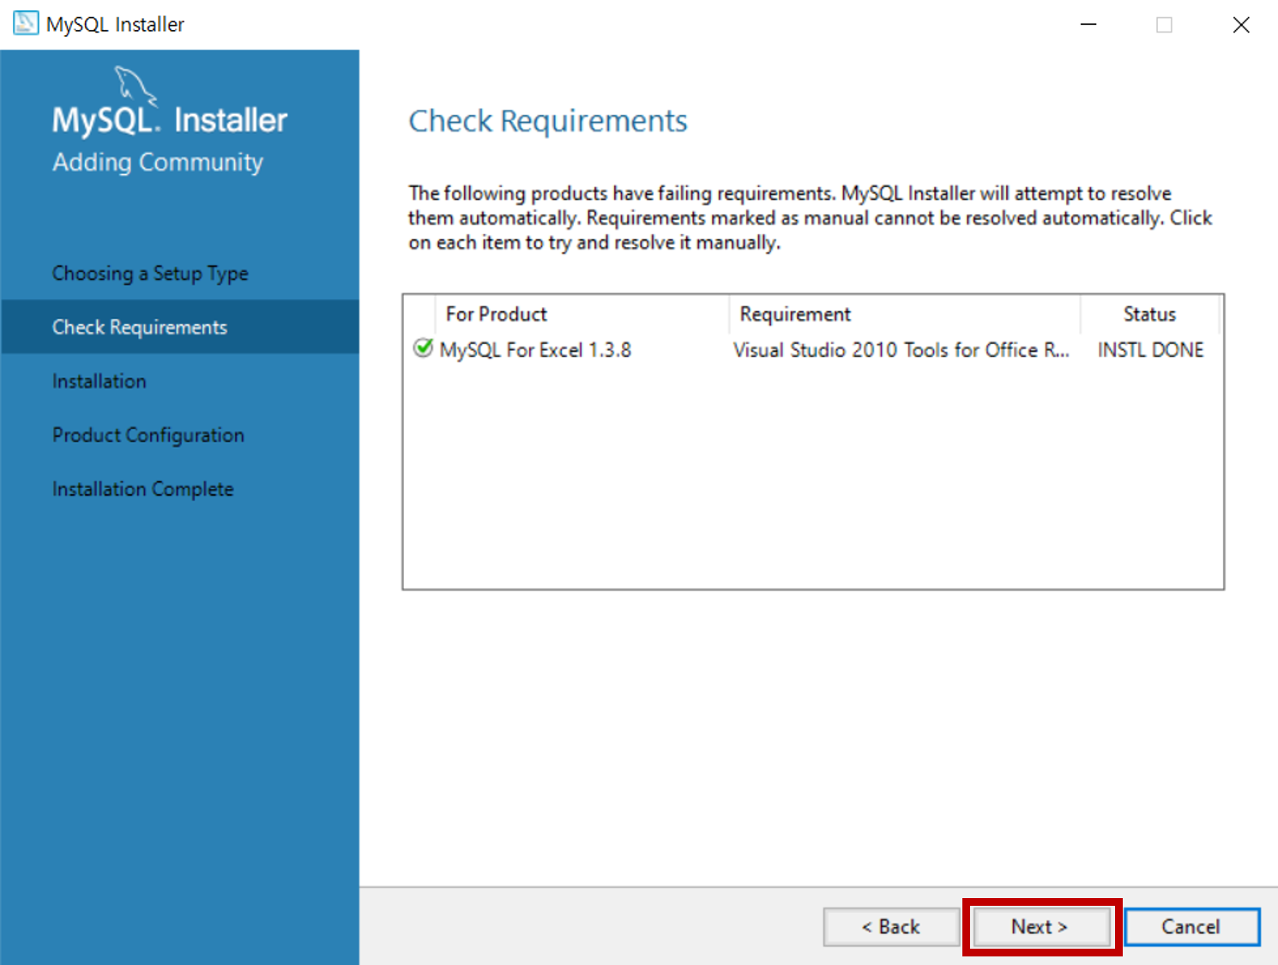Click the INSTL DONE status cell
The height and width of the screenshot is (965, 1278).
(x=1150, y=350)
